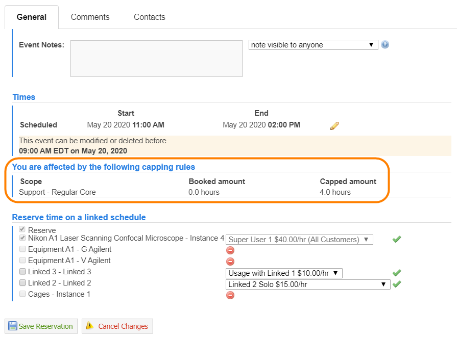457x338 pixels.
Task: Click the blue help icon beside note visibility
Action: [385, 45]
